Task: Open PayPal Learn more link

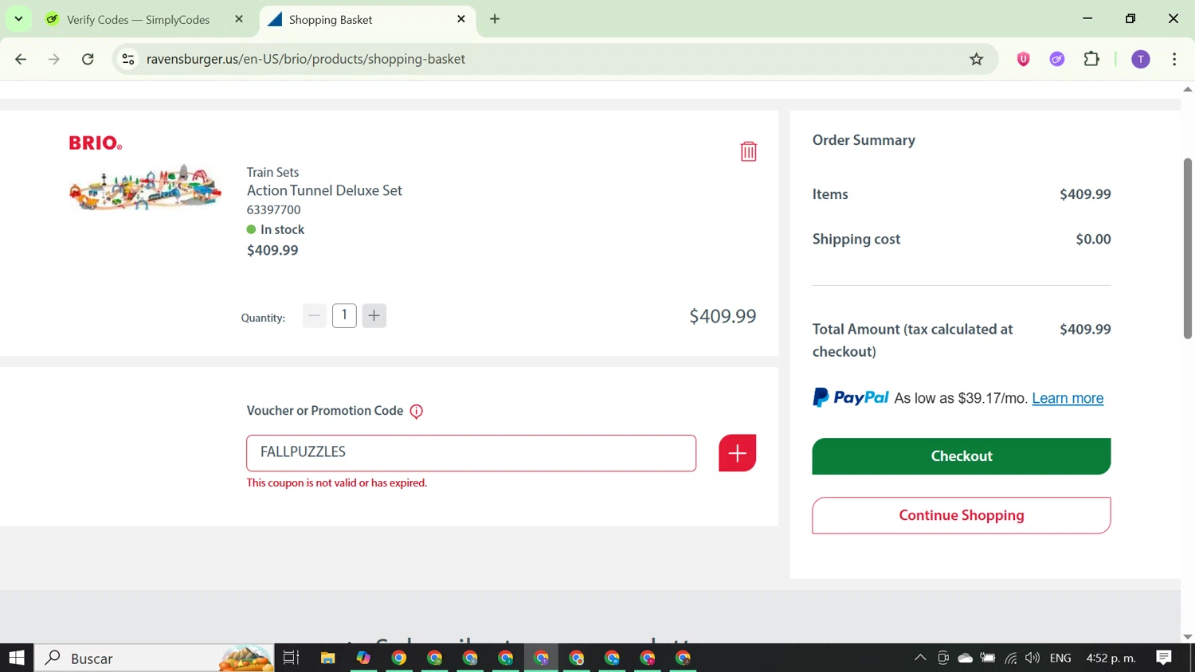Action: 1068,398
